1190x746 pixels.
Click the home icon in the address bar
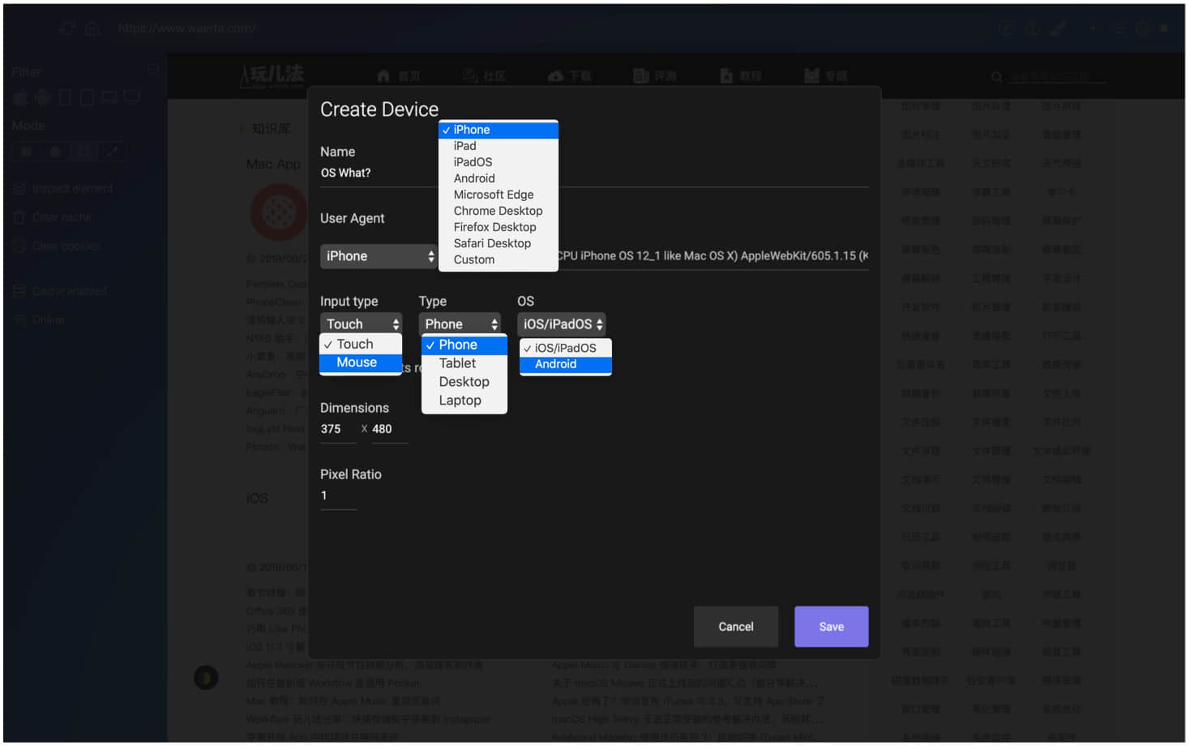click(92, 28)
